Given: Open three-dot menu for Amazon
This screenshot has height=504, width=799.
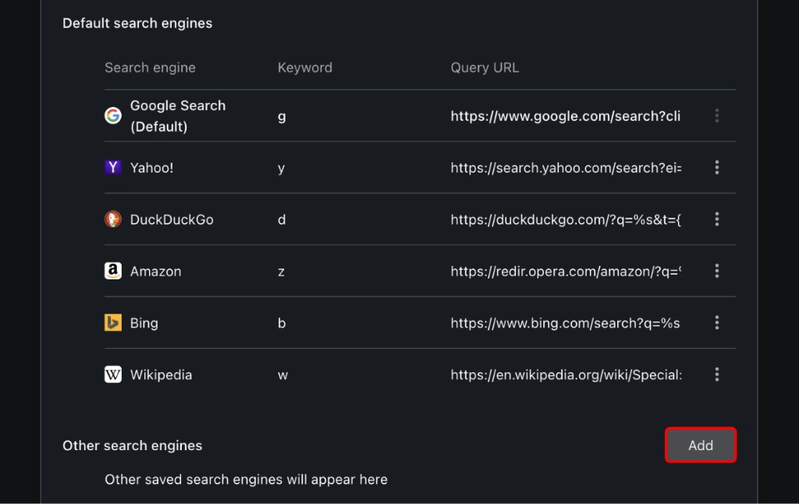Looking at the screenshot, I should point(716,271).
